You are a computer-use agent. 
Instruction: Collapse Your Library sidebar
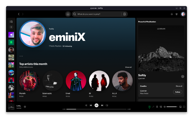tap(11, 22)
